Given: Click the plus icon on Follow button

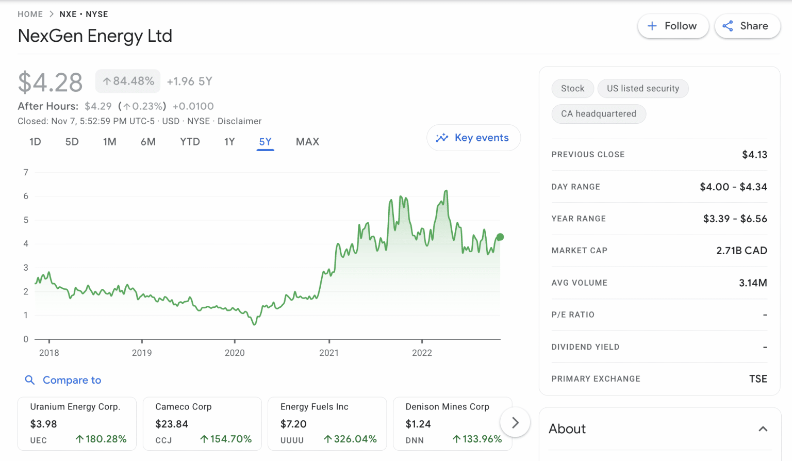Looking at the screenshot, I should 652,26.
